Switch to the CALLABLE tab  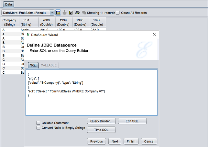pyautogui.click(x=49, y=65)
